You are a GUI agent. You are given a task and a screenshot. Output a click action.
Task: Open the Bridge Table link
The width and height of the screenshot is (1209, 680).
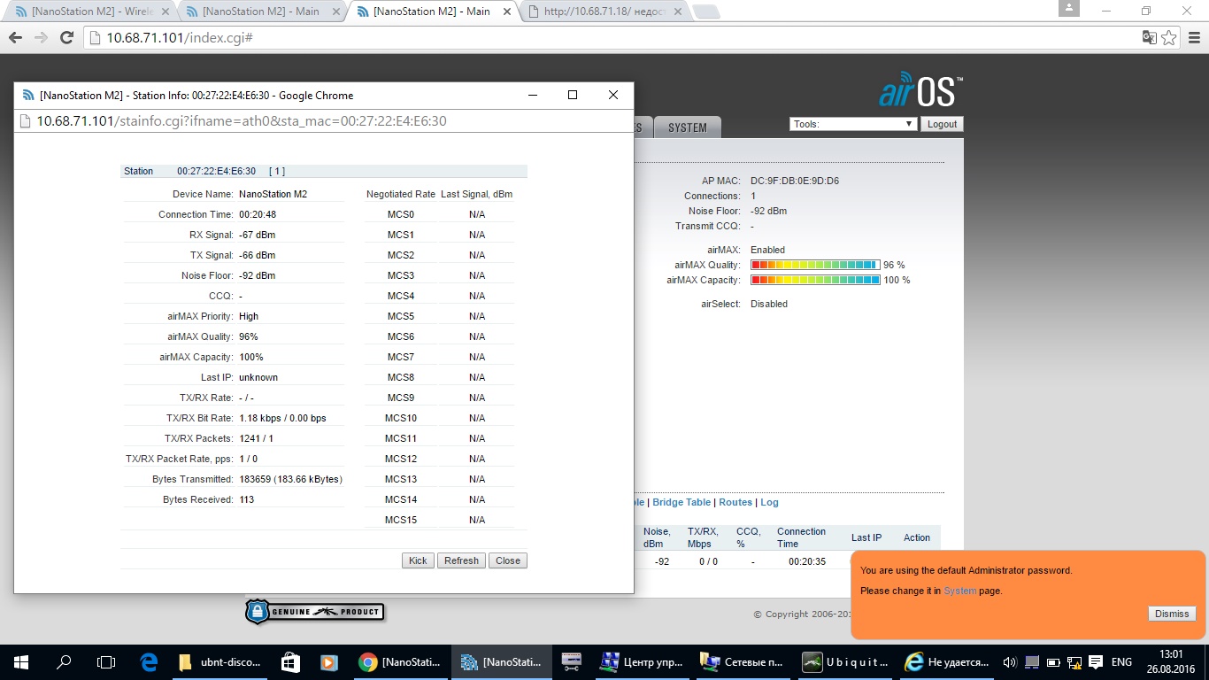pyautogui.click(x=682, y=502)
